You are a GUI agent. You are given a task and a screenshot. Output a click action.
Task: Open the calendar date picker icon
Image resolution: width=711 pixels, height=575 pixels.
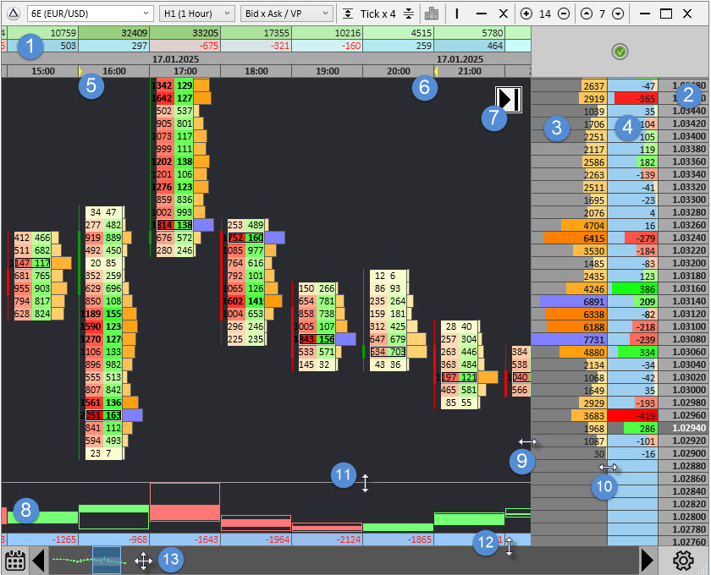pyautogui.click(x=14, y=560)
